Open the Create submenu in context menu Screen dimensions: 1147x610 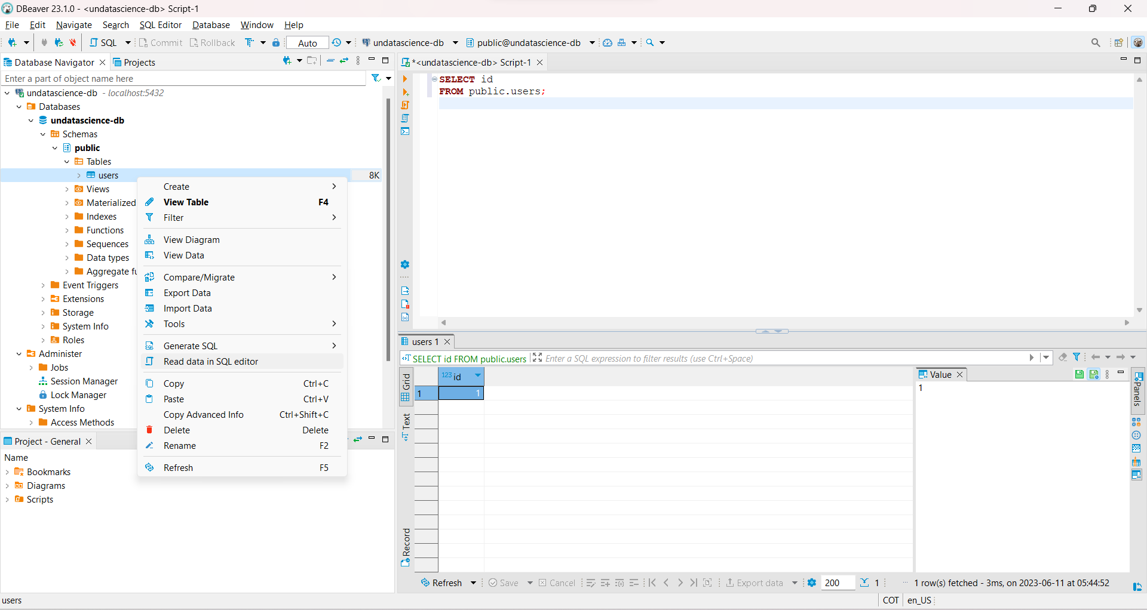[x=242, y=187]
